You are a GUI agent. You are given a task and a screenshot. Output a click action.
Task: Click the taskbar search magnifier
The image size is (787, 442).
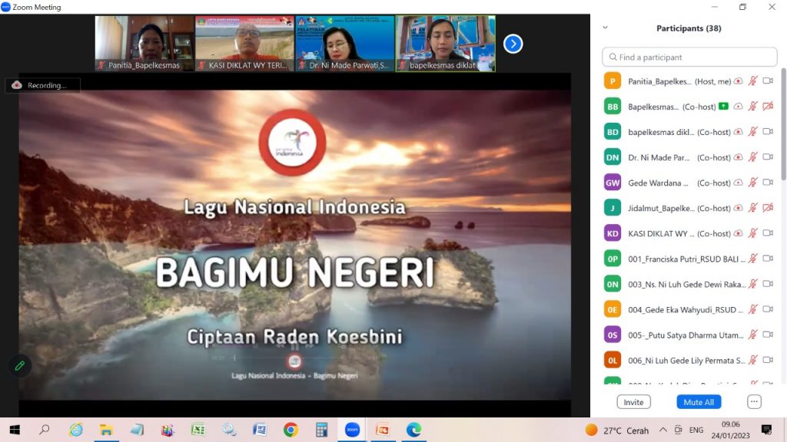click(45, 430)
